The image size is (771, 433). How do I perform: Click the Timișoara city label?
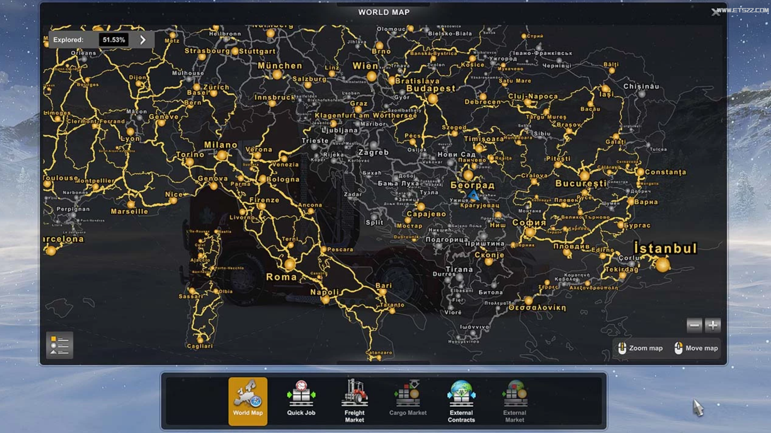coord(484,139)
